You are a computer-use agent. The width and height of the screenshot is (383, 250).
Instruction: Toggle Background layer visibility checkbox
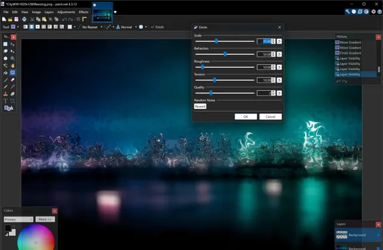click(x=378, y=235)
